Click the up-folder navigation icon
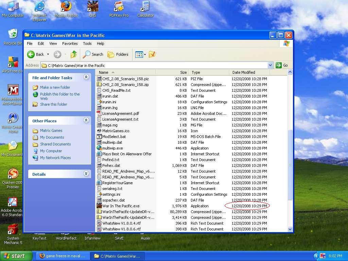Viewport: 348px width, 261px height. (74, 54)
